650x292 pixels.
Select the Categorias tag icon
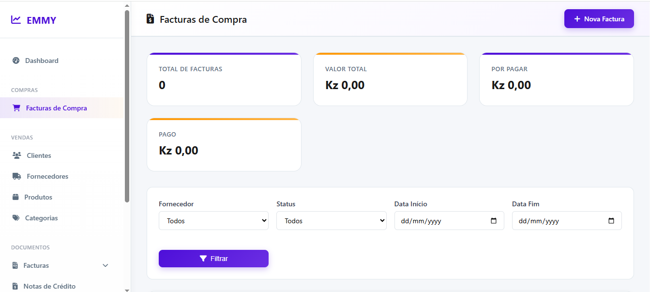point(16,217)
